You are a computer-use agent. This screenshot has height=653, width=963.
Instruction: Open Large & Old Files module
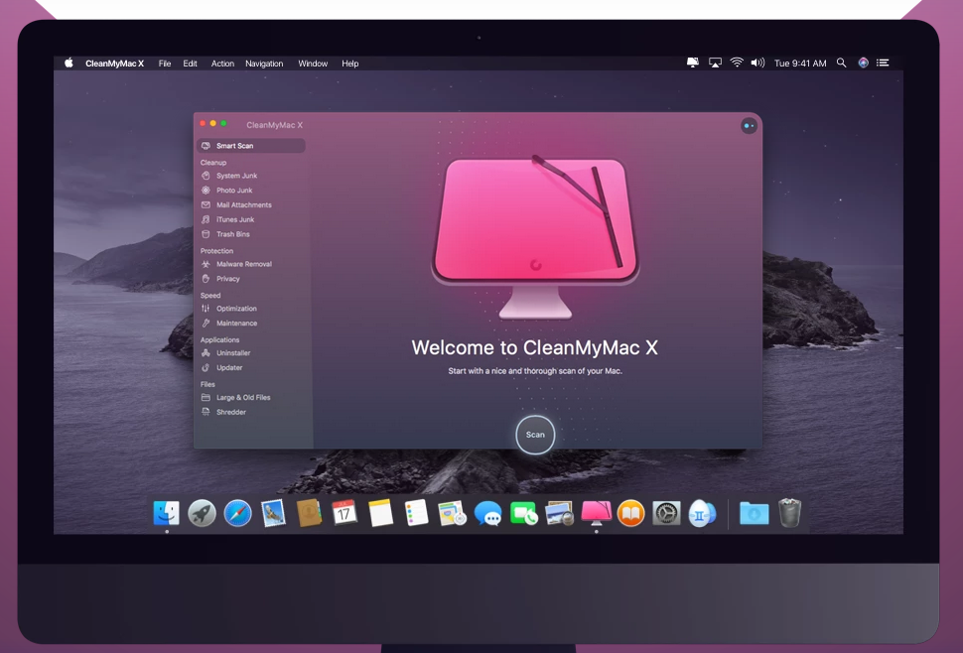tap(243, 397)
